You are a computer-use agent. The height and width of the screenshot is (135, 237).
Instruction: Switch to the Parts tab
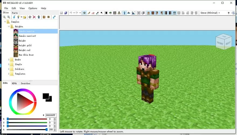pos(15,13)
